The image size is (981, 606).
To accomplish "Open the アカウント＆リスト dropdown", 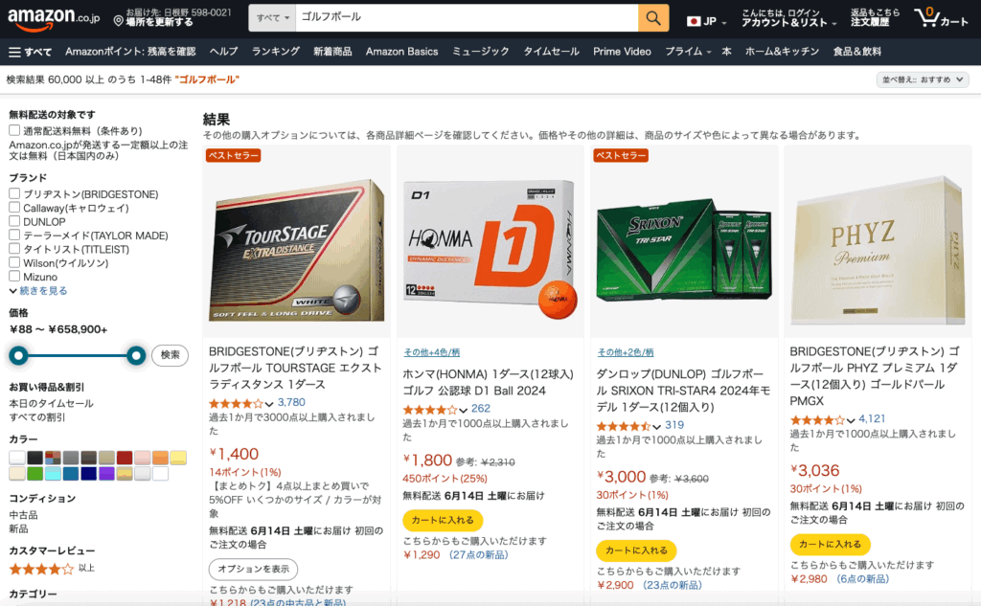I will [788, 18].
